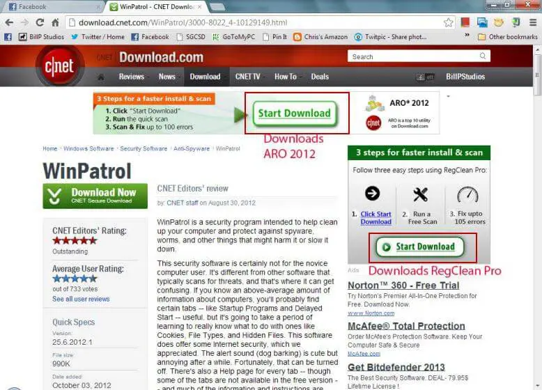Click the wrench tools icon in RegClean ad
542x390 pixels.
420,194
